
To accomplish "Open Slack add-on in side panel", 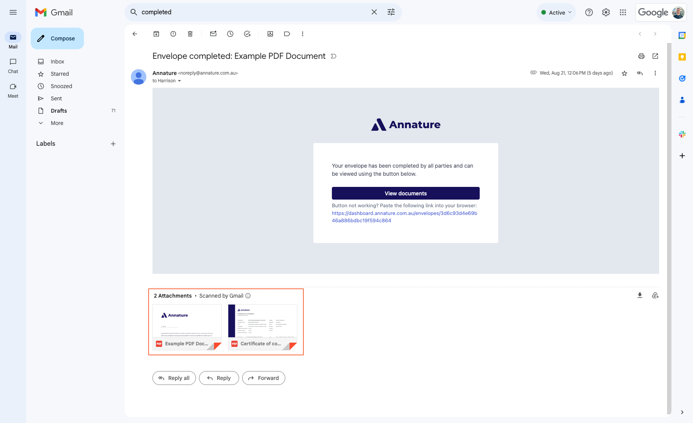I will (682, 134).
